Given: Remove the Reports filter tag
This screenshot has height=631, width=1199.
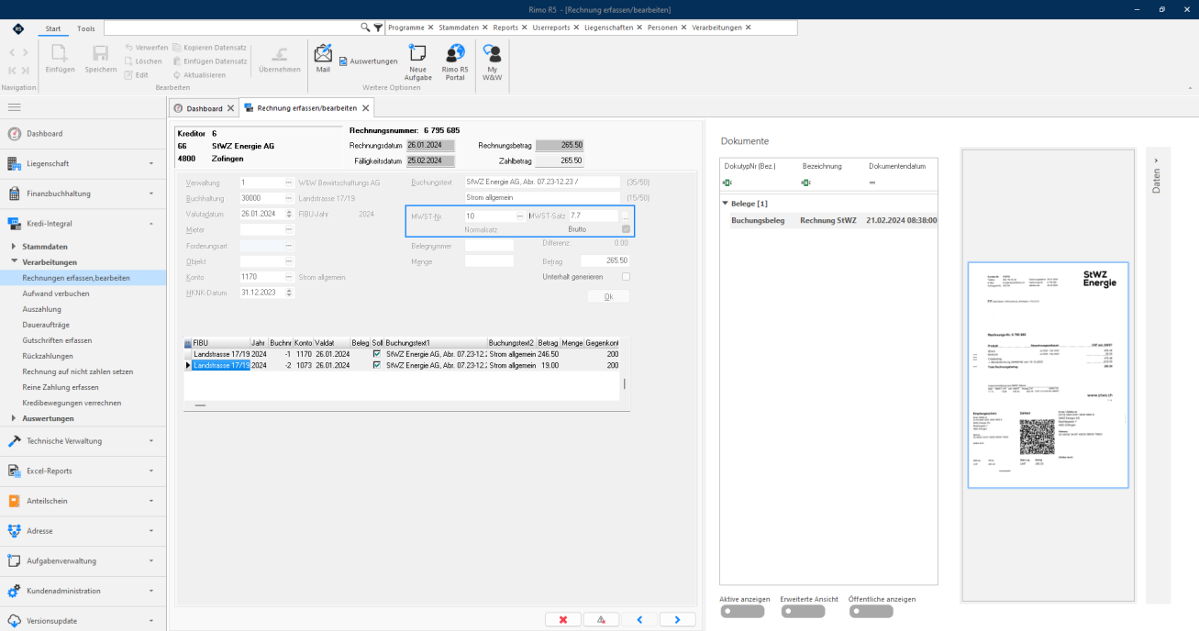Looking at the screenshot, I should tap(524, 28).
